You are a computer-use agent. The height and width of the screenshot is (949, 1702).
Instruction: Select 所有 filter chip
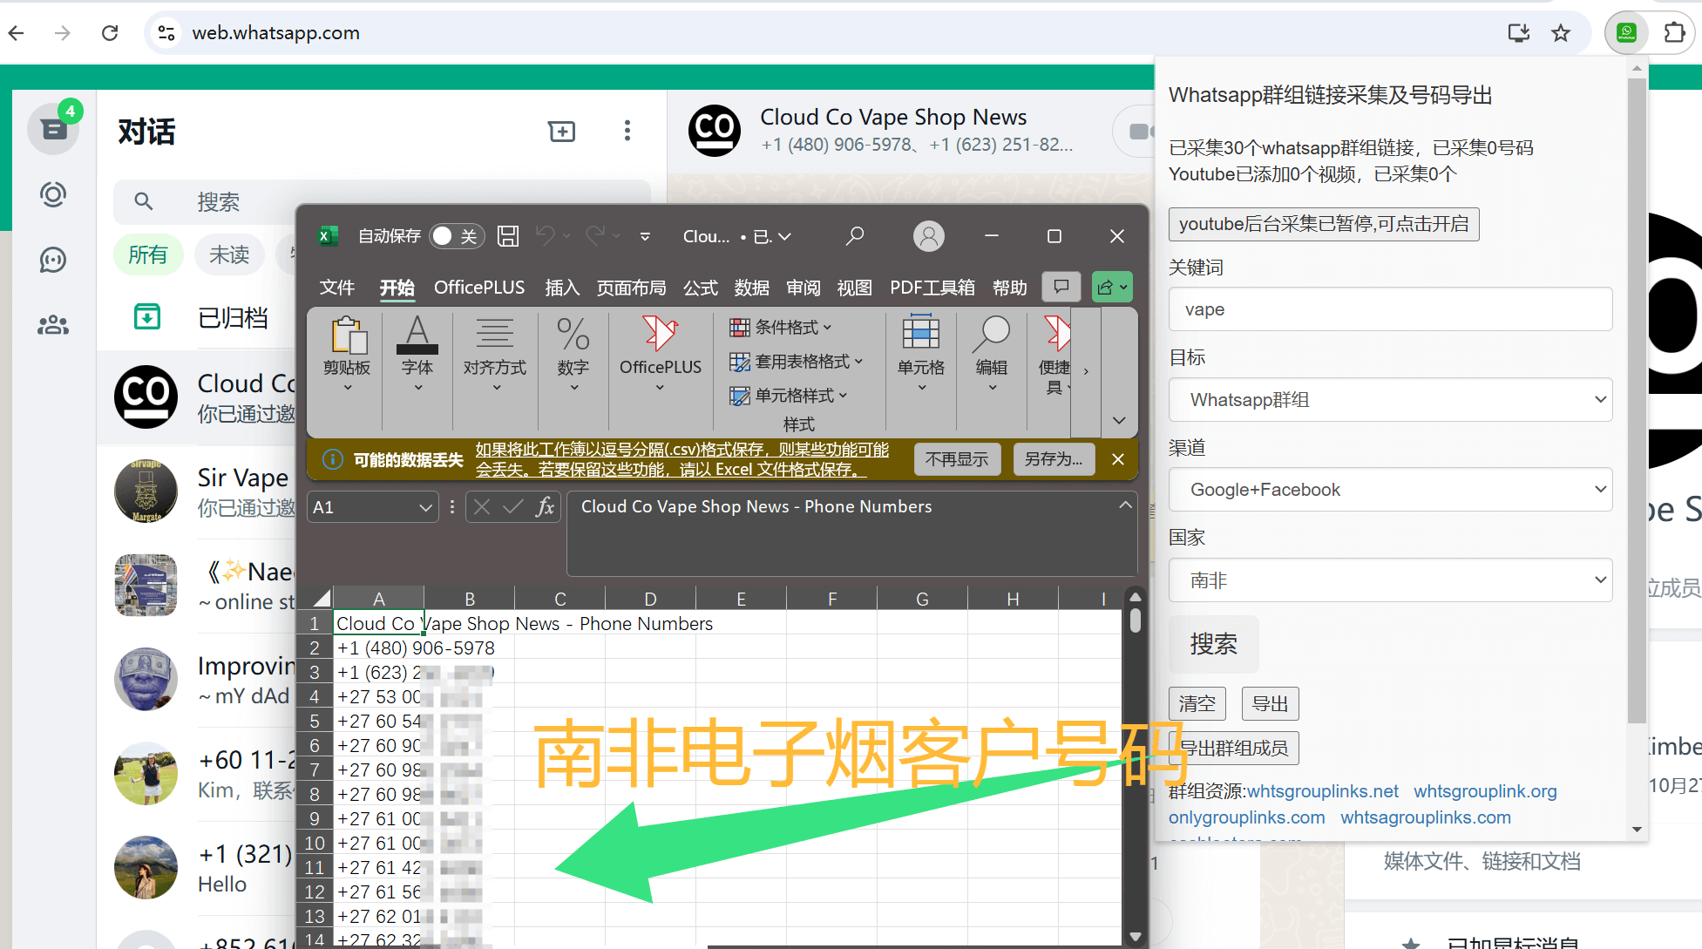(x=148, y=254)
